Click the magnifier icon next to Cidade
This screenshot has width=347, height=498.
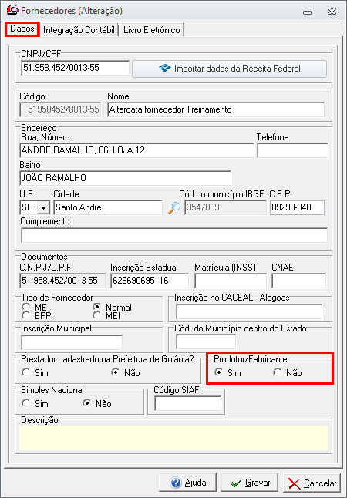pos(173,207)
